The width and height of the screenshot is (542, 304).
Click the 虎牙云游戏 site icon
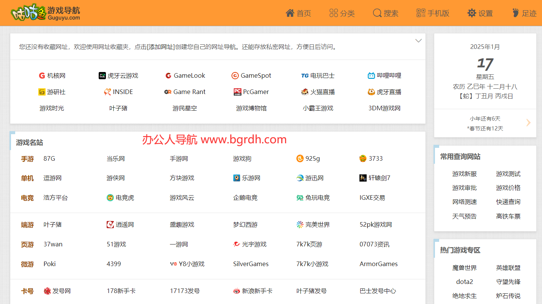(102, 75)
